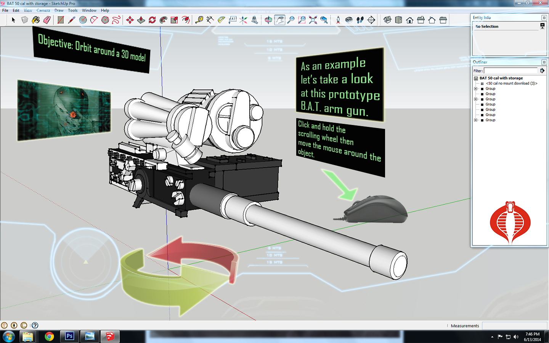Select the Rectangle drawing tool

pos(60,20)
